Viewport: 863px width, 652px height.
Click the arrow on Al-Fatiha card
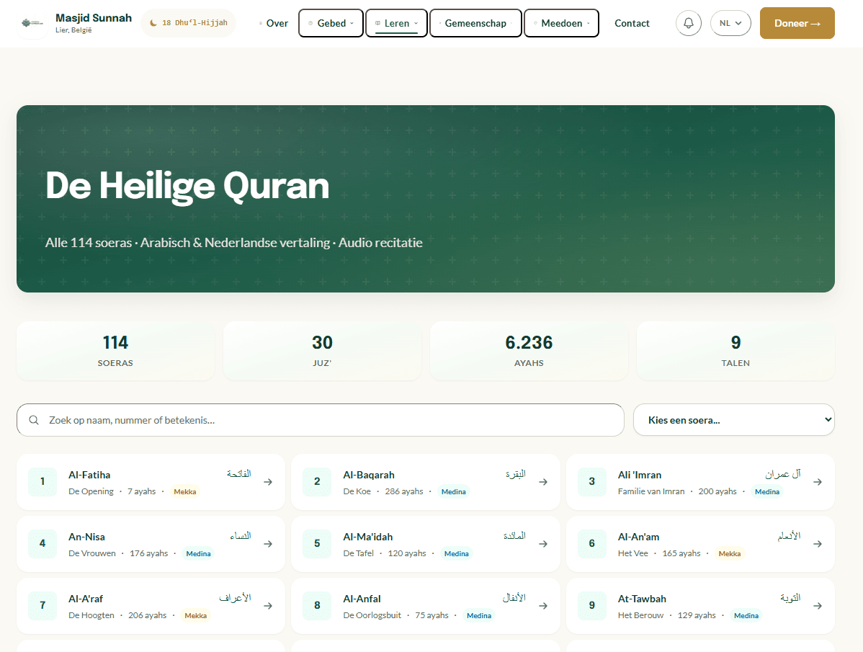[268, 482]
